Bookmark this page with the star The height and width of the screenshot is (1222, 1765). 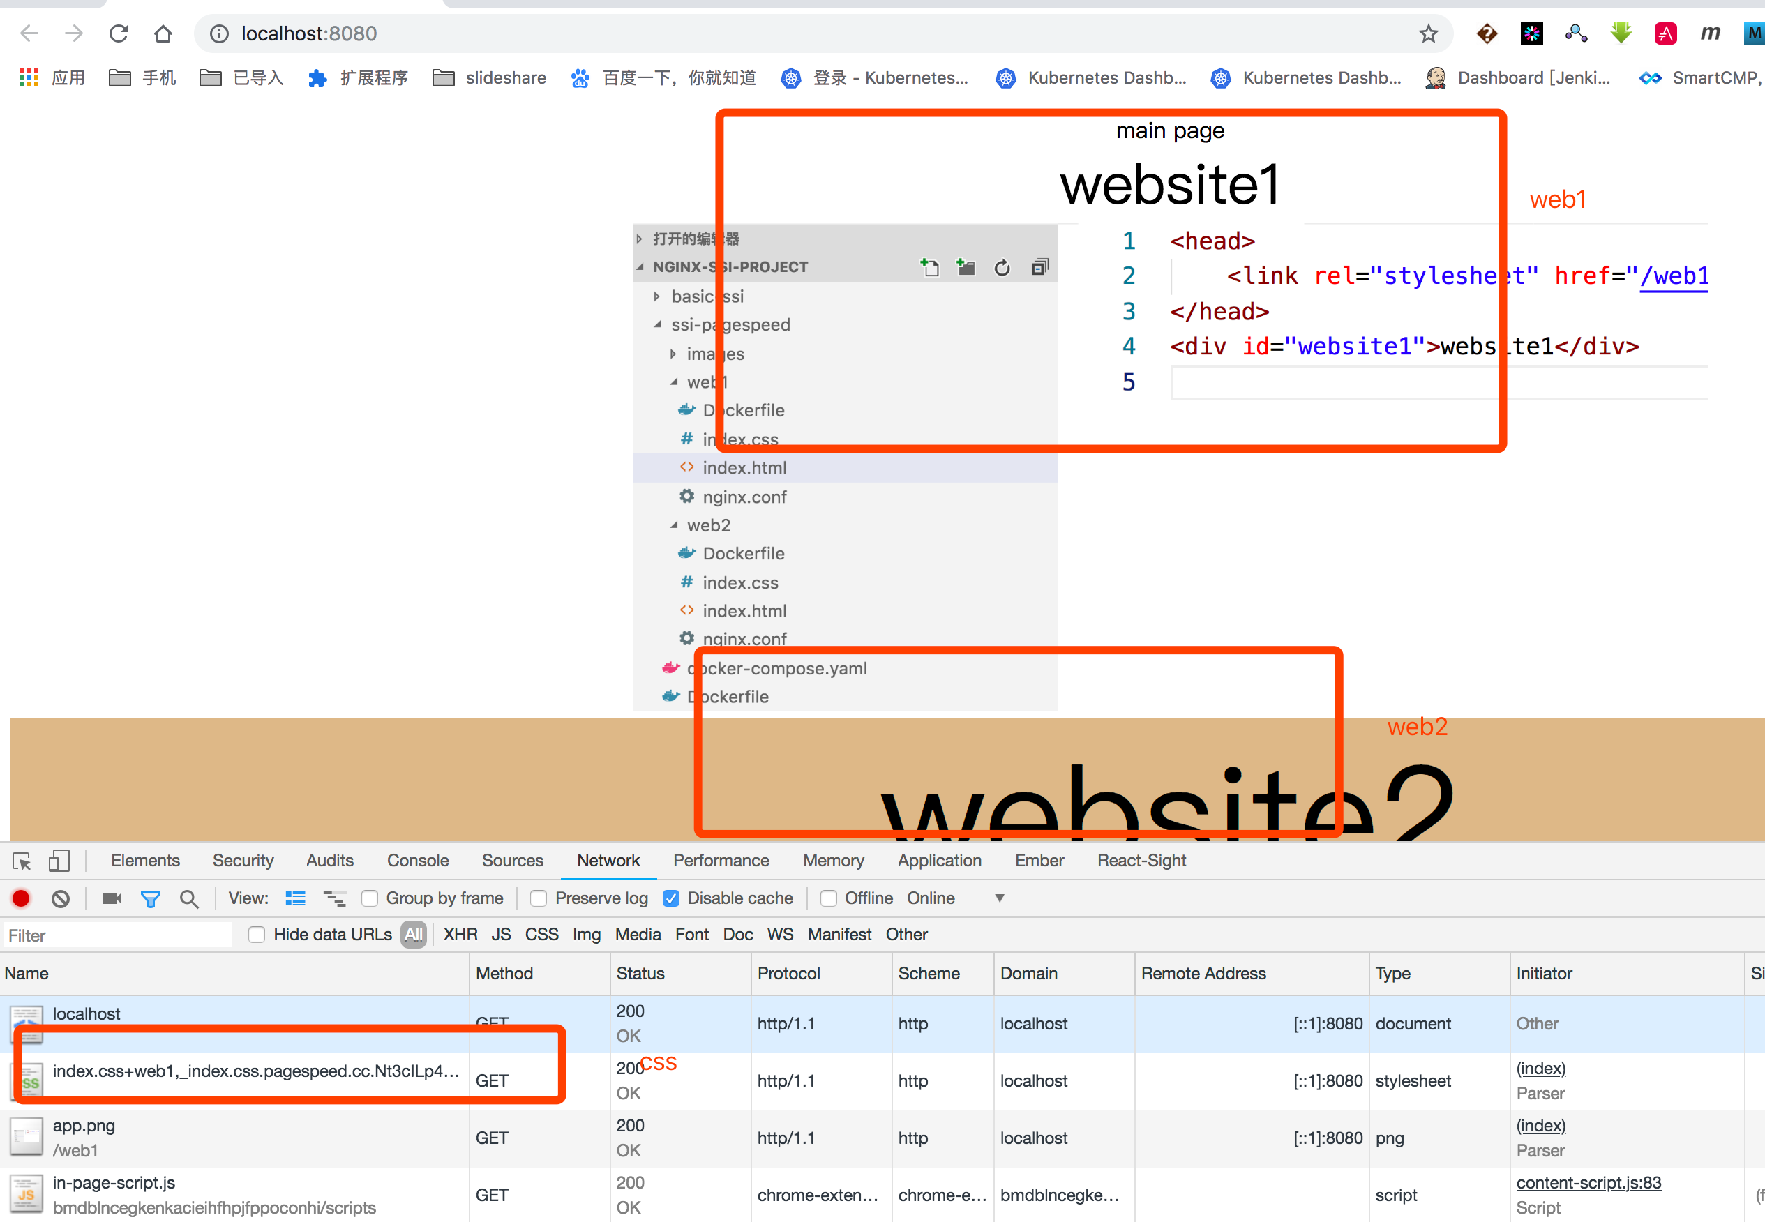click(x=1428, y=33)
